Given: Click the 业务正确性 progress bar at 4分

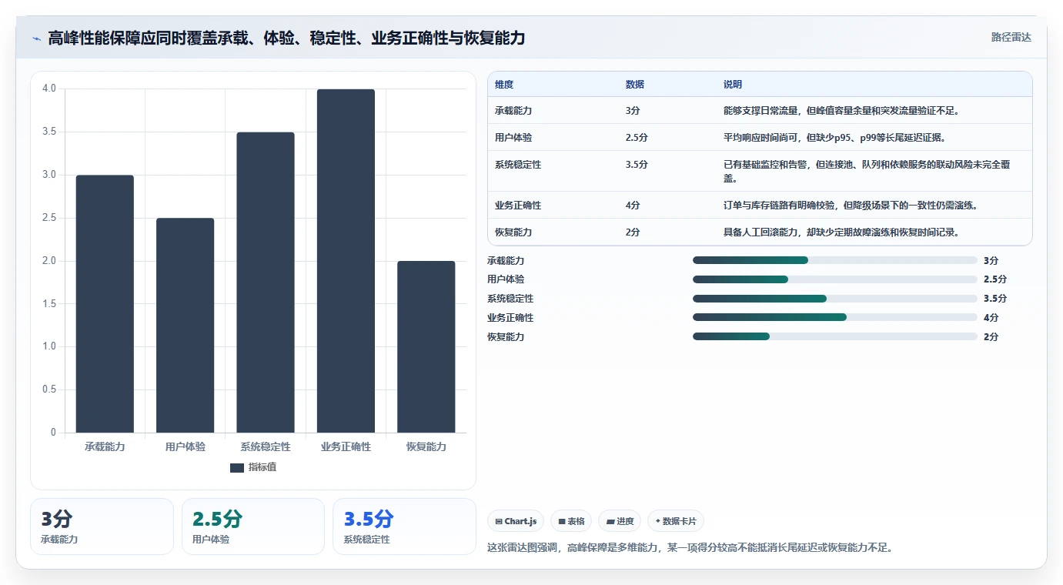Looking at the screenshot, I should click(x=835, y=317).
